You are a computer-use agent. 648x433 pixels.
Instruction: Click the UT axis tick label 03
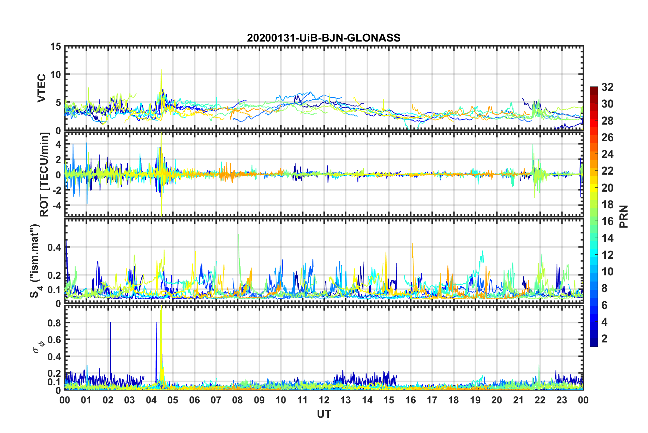tap(129, 400)
